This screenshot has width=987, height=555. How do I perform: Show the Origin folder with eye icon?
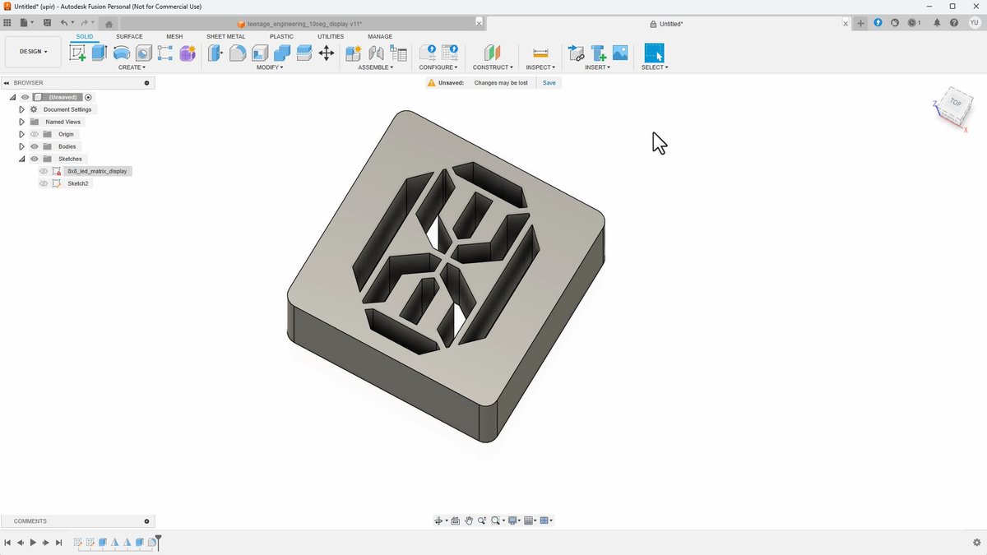35,134
